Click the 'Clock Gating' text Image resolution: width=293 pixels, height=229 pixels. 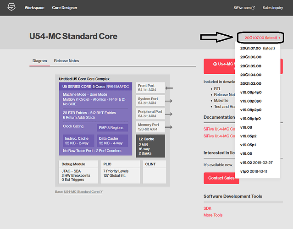tap(73, 126)
